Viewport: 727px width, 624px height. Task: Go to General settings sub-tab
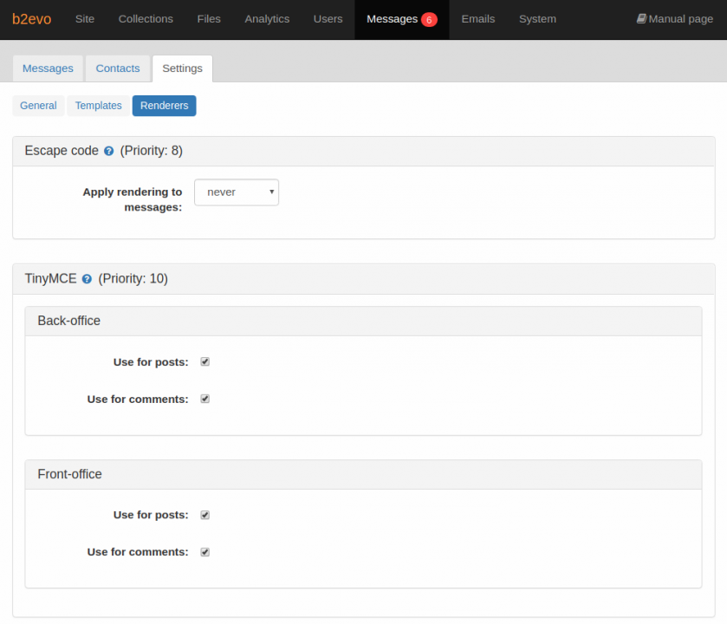(x=38, y=106)
